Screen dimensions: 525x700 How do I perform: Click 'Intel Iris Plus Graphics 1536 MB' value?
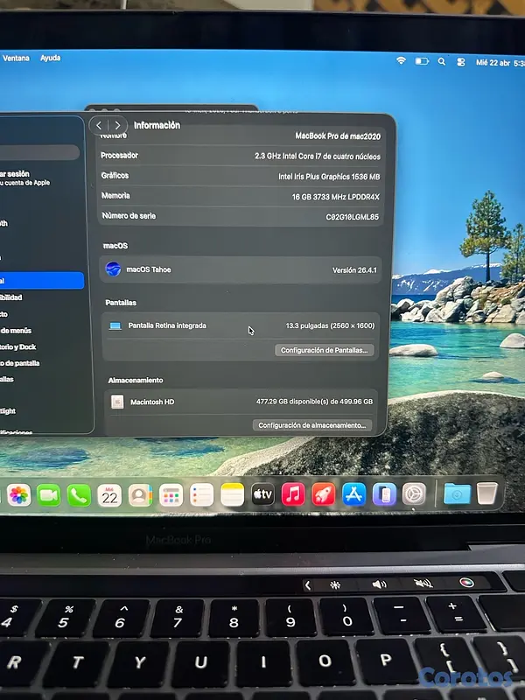tap(329, 177)
